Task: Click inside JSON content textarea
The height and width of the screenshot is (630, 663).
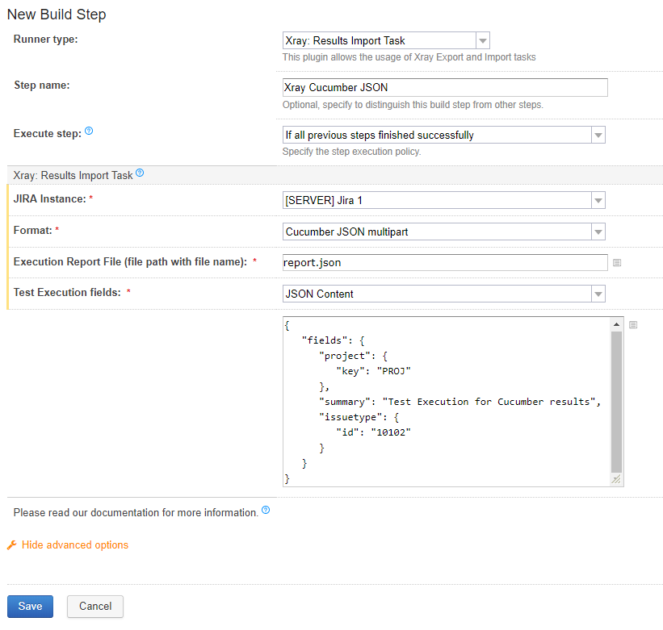Action: (x=447, y=402)
